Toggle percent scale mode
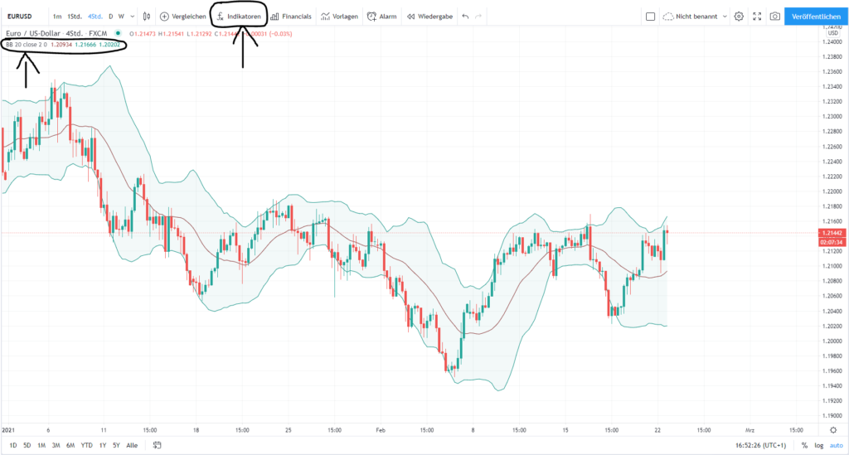 pos(804,445)
